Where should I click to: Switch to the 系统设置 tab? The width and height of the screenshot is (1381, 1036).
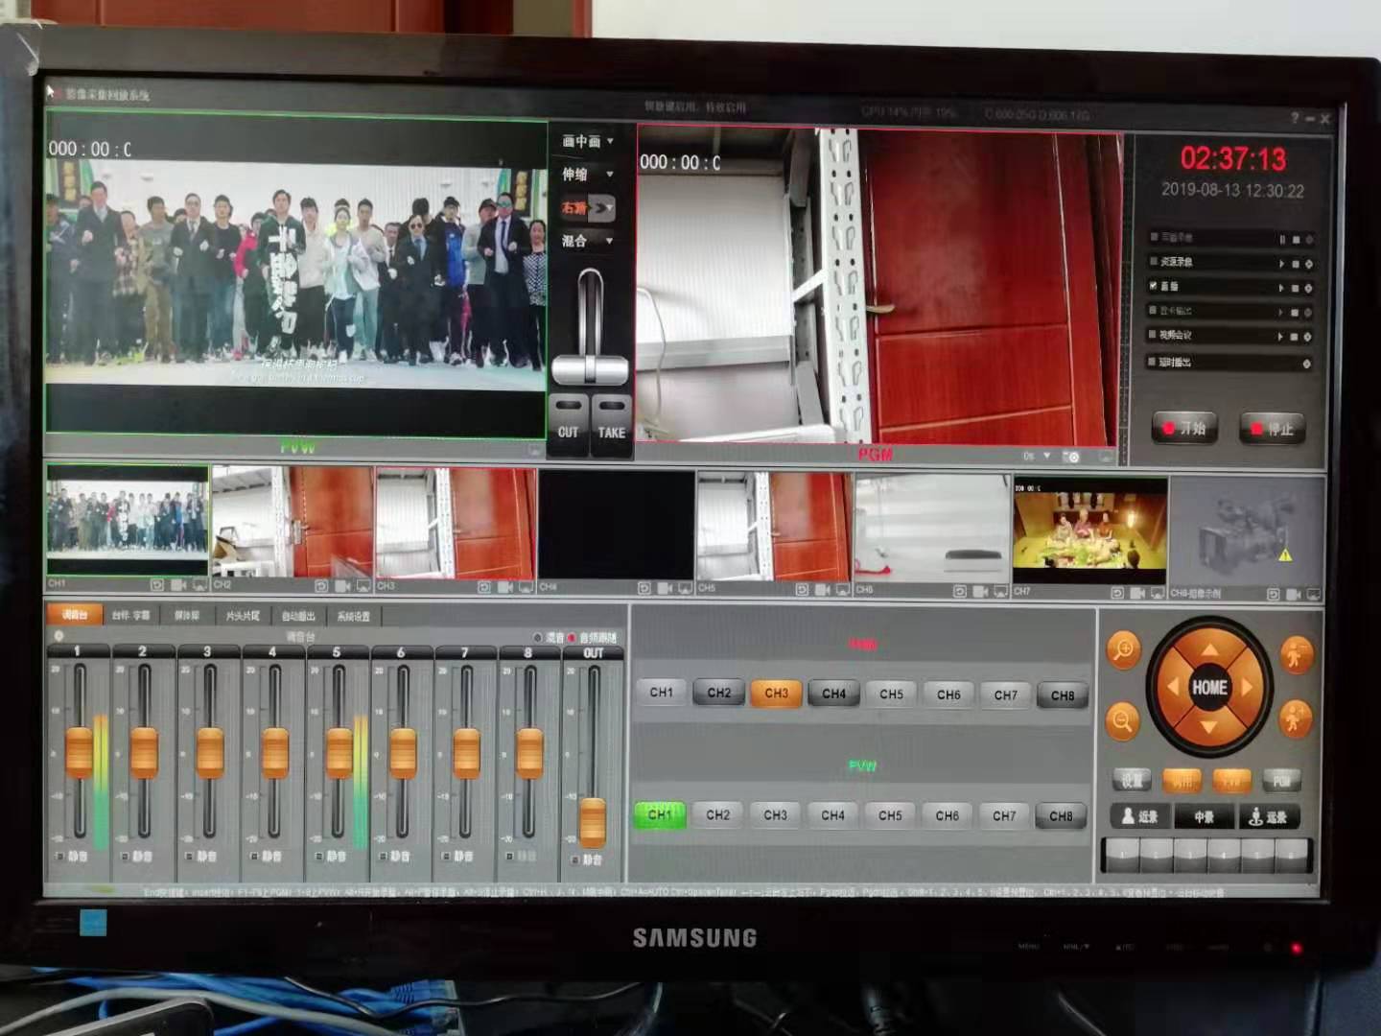click(354, 616)
